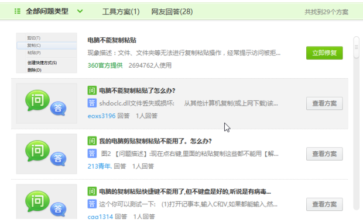Viewport: 363px width, 223px height.
Task: Click 1人回答 count in caa1314 row
Action: 144,217
